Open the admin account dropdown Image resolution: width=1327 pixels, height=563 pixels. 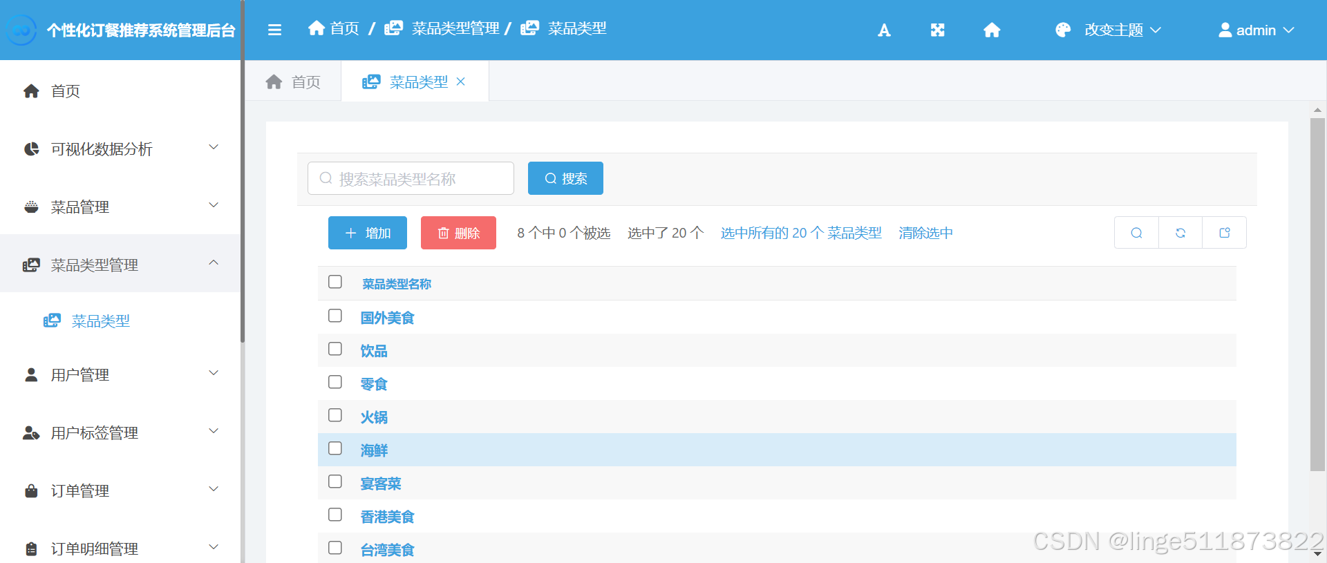click(x=1256, y=30)
